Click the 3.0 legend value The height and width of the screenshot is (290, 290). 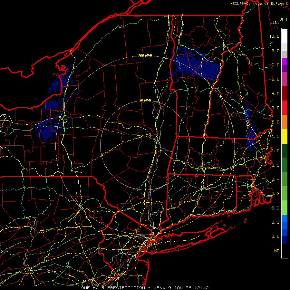[x=275, y=108]
